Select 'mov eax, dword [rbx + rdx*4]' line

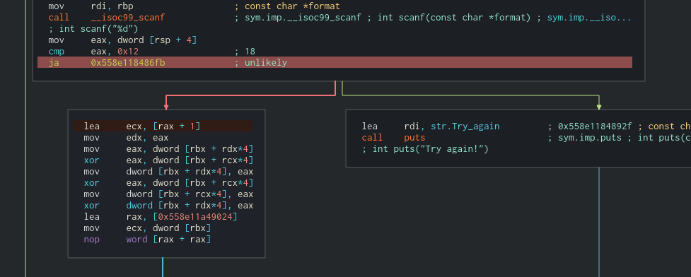pyautogui.click(x=168, y=149)
